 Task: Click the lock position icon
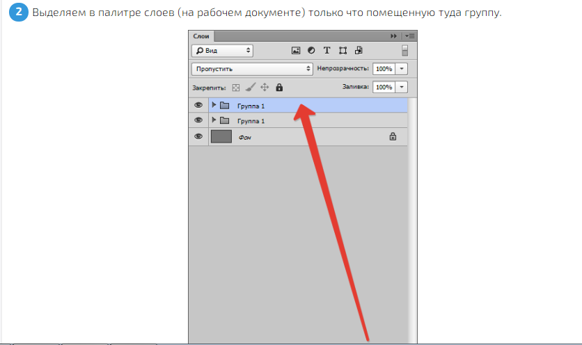[265, 88]
